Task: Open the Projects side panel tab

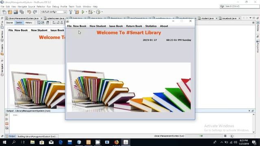Action: [2, 49]
